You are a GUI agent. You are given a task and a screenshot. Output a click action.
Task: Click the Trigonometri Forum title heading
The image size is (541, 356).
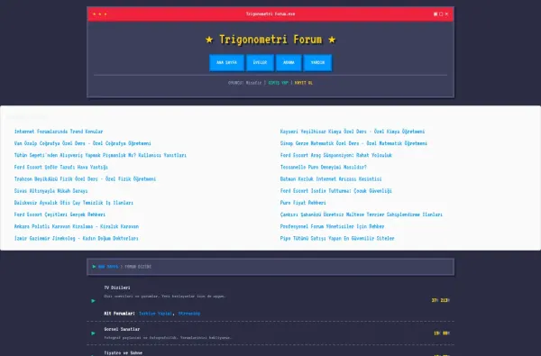point(270,40)
